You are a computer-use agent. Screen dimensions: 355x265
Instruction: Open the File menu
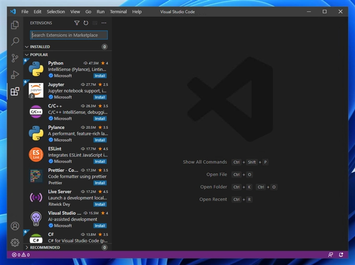coord(25,11)
